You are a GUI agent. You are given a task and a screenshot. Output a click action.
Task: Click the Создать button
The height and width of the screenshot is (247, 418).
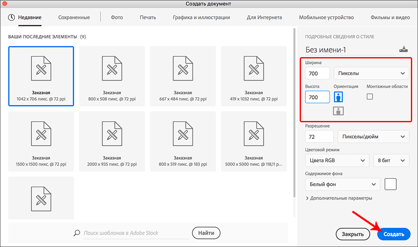(394, 234)
